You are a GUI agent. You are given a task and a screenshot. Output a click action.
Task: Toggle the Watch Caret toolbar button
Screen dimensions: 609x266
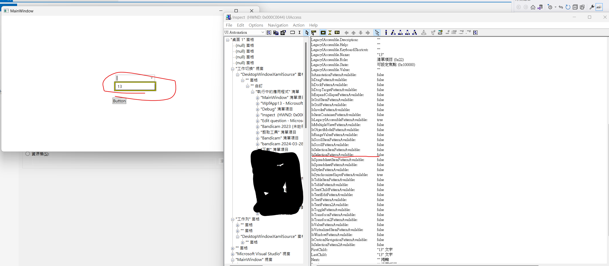pos(300,33)
